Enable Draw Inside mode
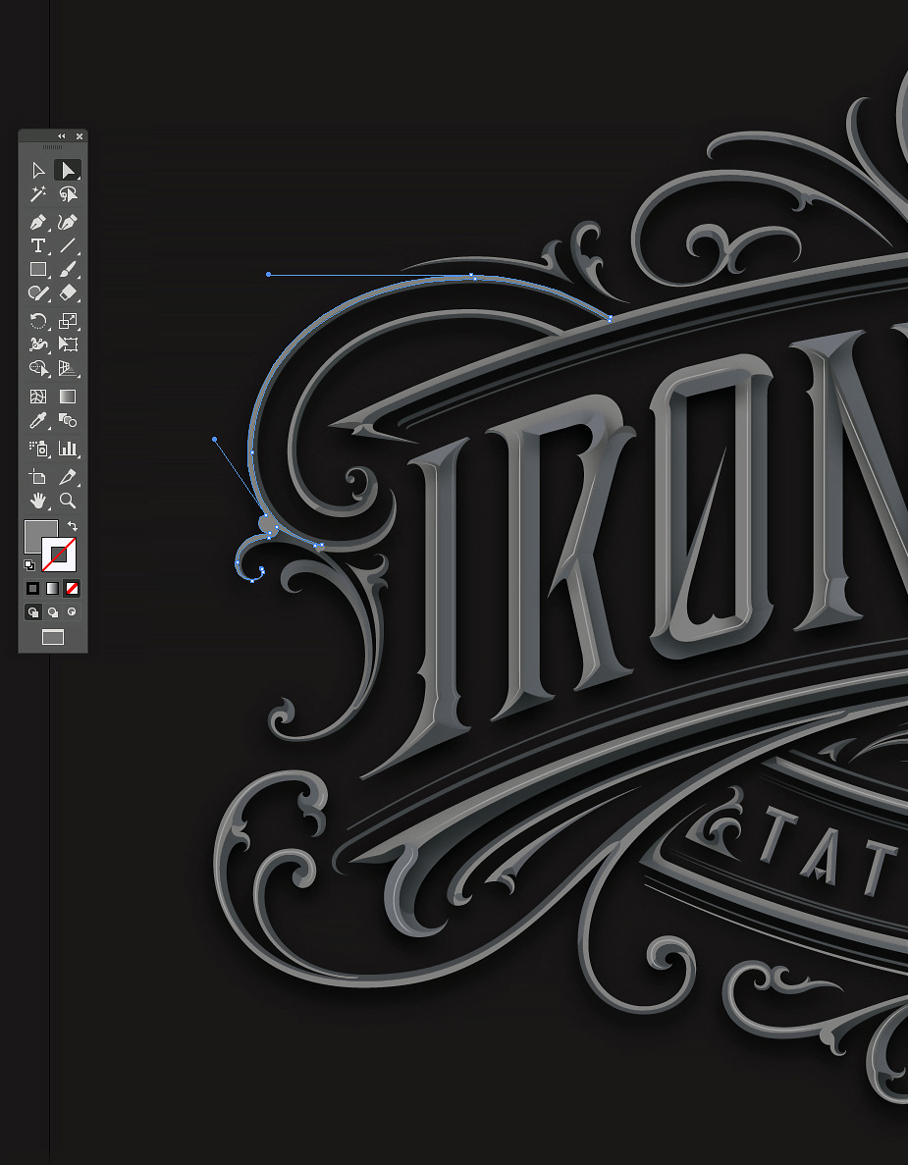The image size is (908, 1165). [72, 612]
